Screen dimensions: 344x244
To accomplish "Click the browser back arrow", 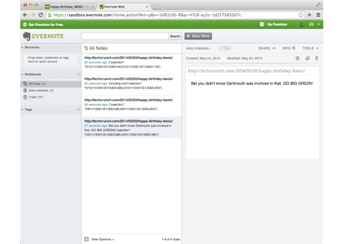I will click(25, 15).
